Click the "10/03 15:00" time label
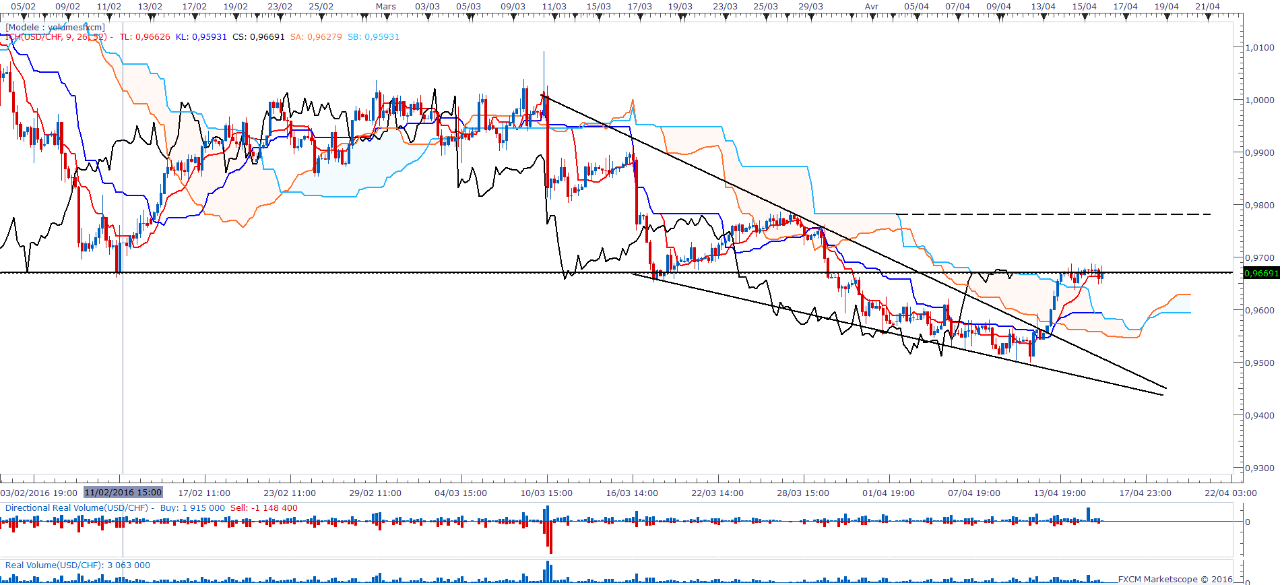The width and height of the screenshot is (1282, 585). [x=546, y=493]
